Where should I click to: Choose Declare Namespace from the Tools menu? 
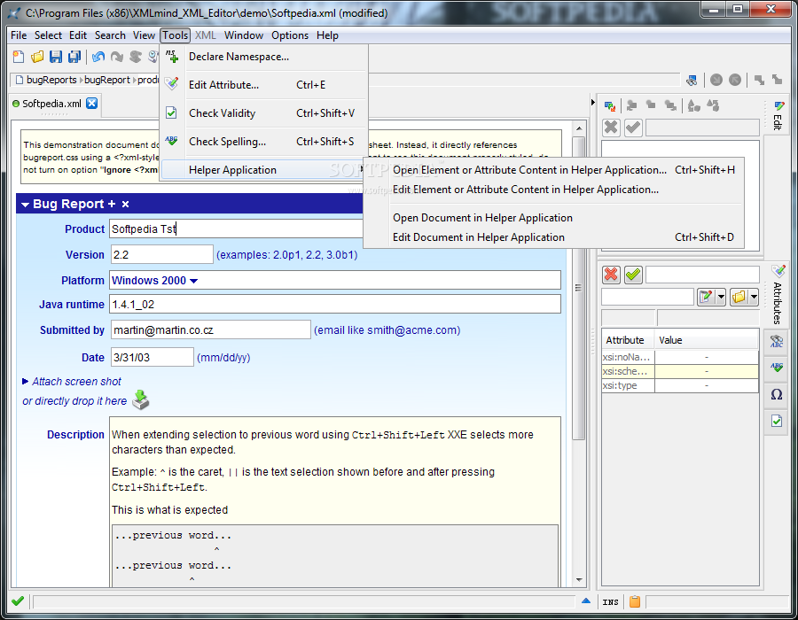[x=263, y=57]
